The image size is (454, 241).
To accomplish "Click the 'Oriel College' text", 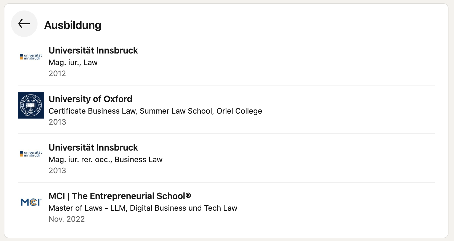I will (x=239, y=111).
